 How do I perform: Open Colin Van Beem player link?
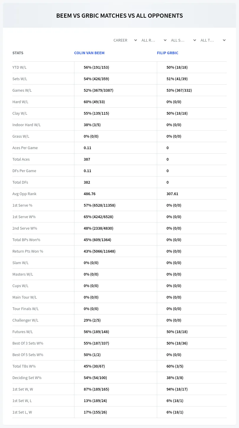(x=89, y=53)
